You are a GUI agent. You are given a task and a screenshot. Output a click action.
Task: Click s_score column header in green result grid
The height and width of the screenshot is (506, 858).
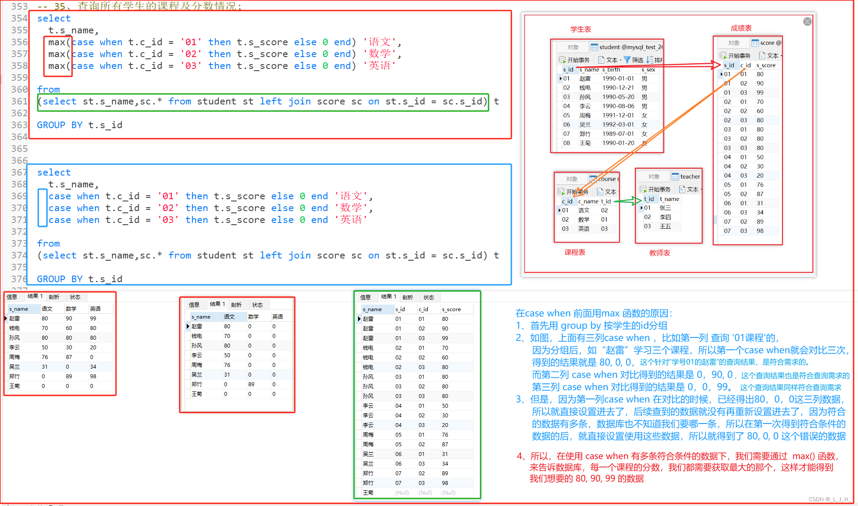[x=451, y=309]
